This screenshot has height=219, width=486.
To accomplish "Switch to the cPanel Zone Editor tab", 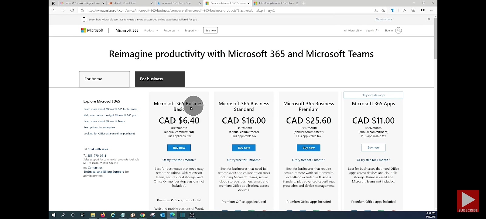I will pyautogui.click(x=131, y=3).
